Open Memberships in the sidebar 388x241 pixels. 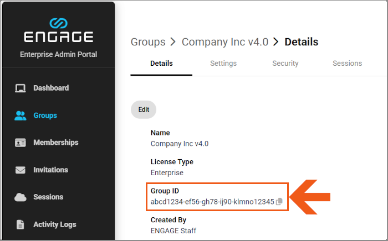click(x=55, y=143)
